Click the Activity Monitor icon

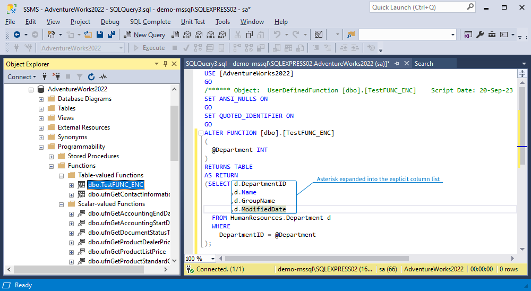pos(318,35)
